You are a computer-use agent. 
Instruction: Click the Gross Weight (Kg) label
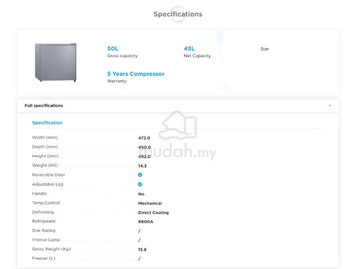coord(52,249)
